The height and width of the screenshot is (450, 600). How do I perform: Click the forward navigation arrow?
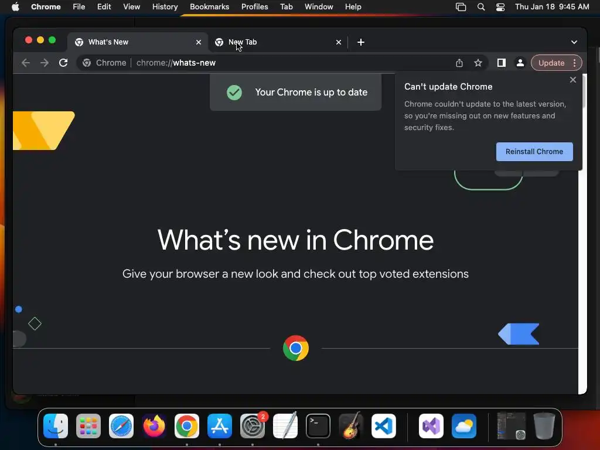point(45,63)
